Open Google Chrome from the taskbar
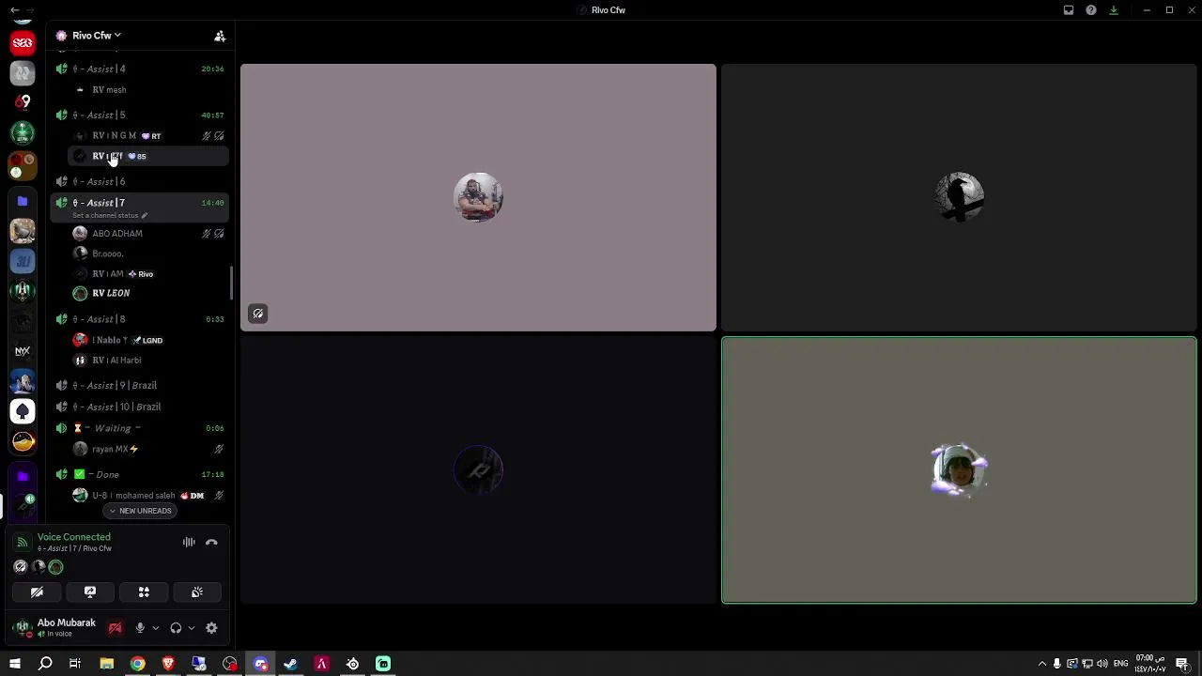Screen dimensions: 1202x676 (137, 664)
